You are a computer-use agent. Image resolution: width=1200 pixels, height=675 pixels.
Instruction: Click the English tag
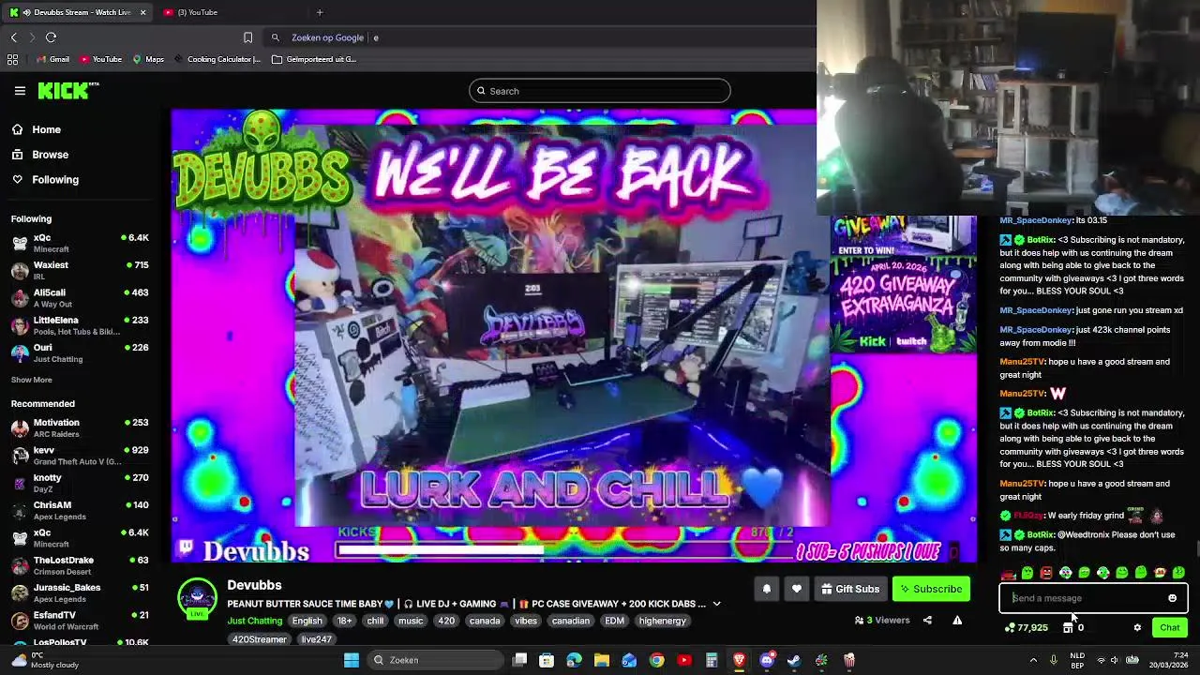pyautogui.click(x=307, y=621)
